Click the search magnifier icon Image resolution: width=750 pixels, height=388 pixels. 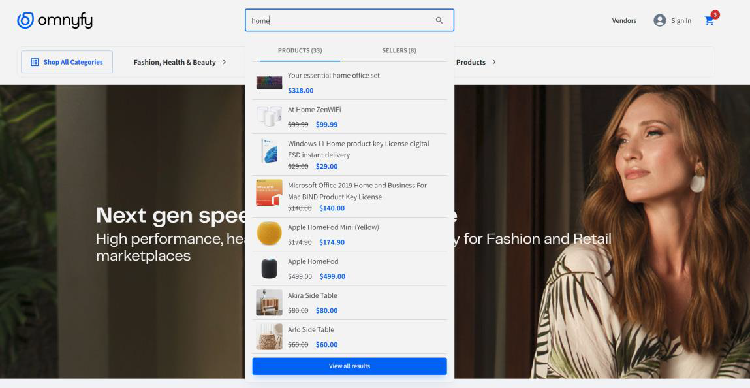tap(439, 20)
